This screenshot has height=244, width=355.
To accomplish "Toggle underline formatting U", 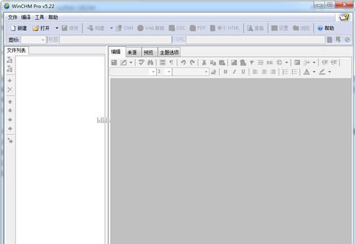I will [x=243, y=72].
